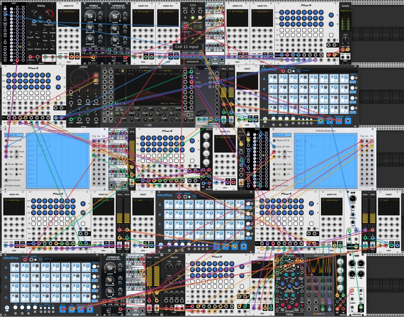
Task: Select the Phrase #1 field in left Drummer
Action: (14, 135)
